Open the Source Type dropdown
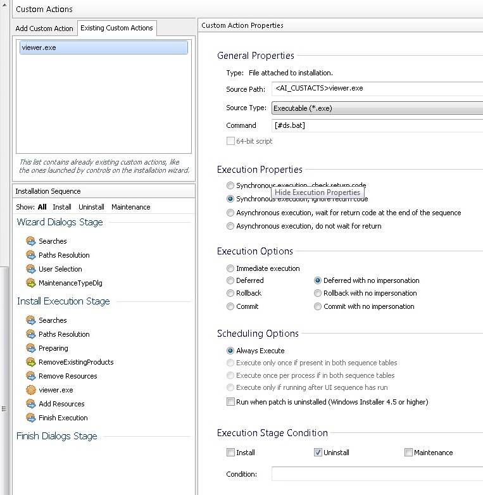 377,108
